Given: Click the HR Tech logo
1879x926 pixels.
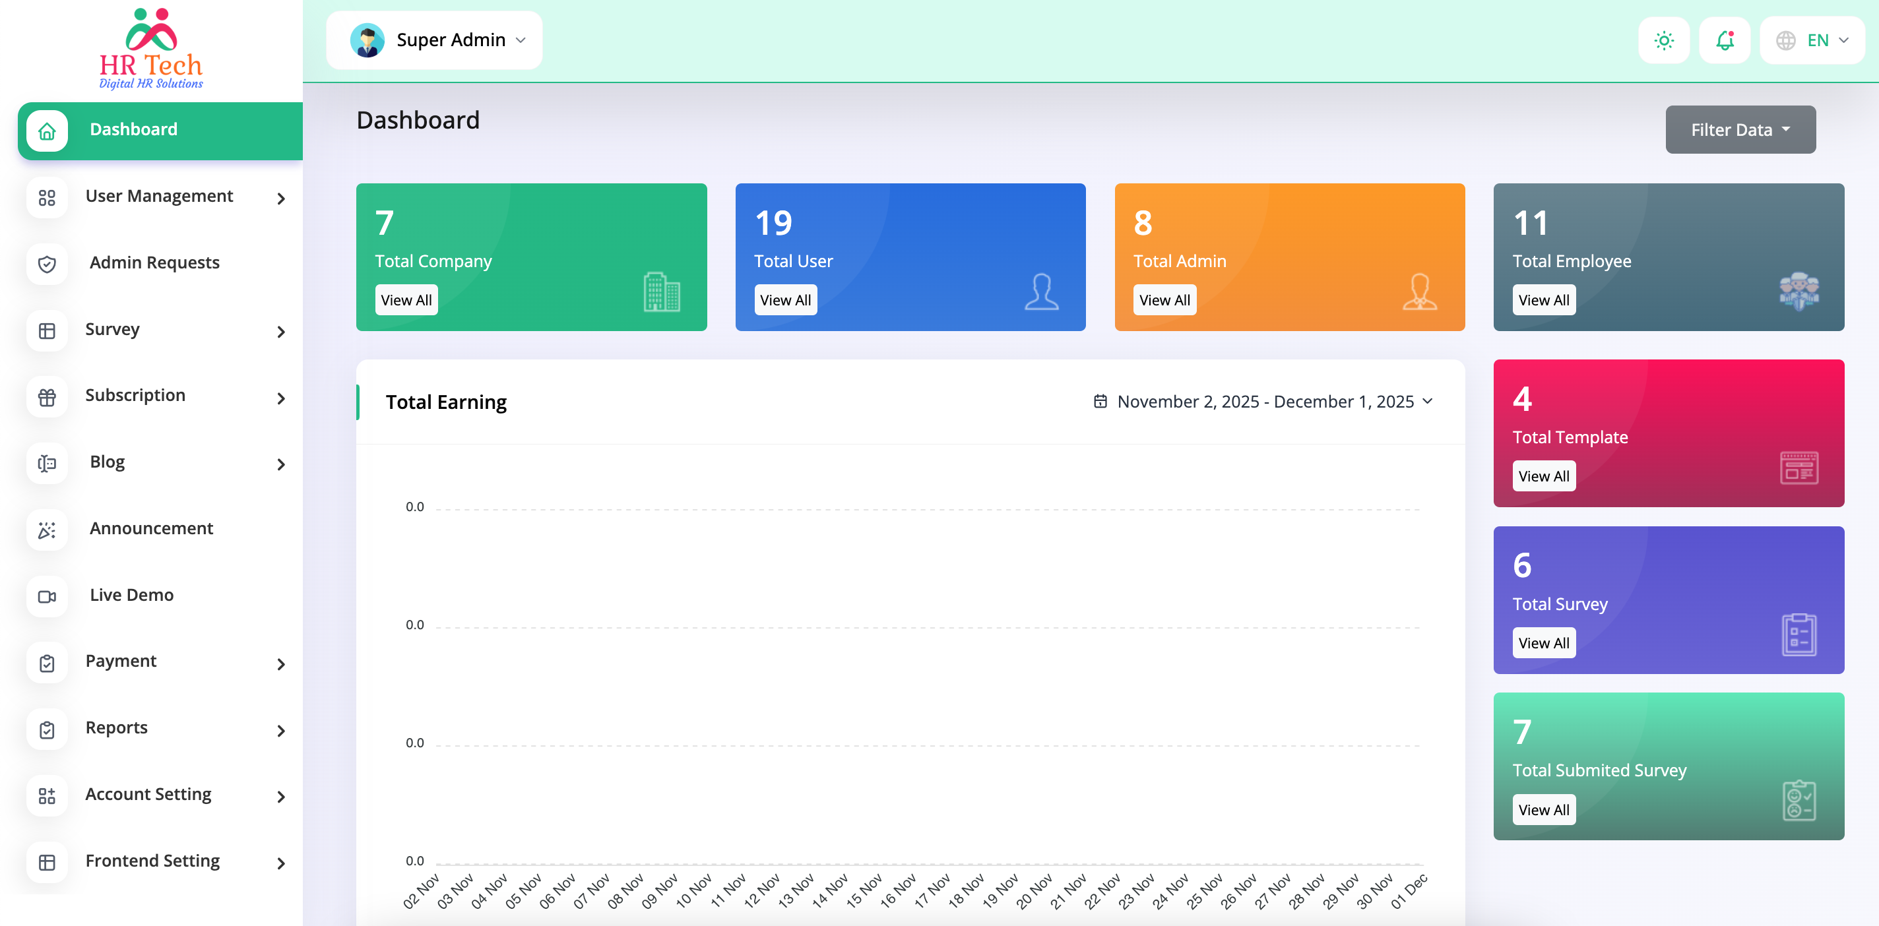Looking at the screenshot, I should pyautogui.click(x=151, y=49).
